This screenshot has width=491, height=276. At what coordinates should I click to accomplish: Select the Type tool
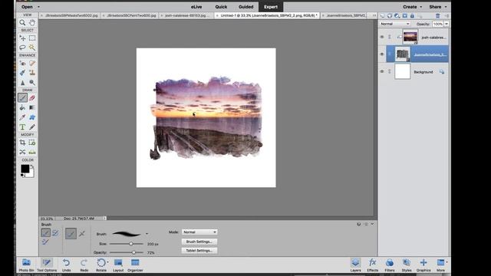tap(22, 127)
